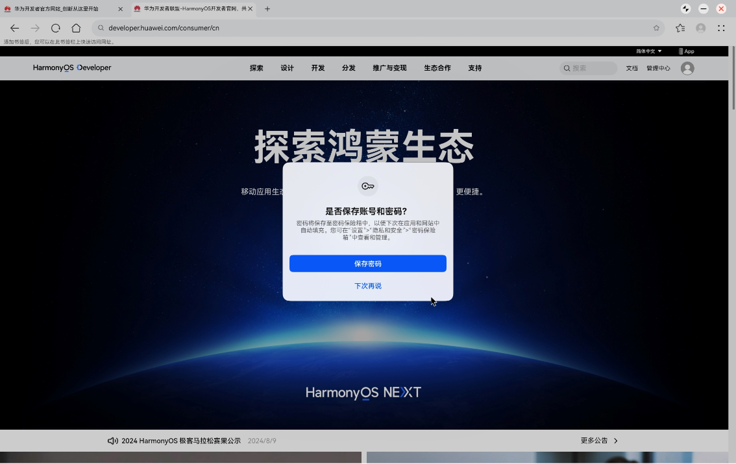Image resolution: width=736 pixels, height=464 pixels.
Task: Click the page vertical scrollbar
Action: (x=733, y=78)
